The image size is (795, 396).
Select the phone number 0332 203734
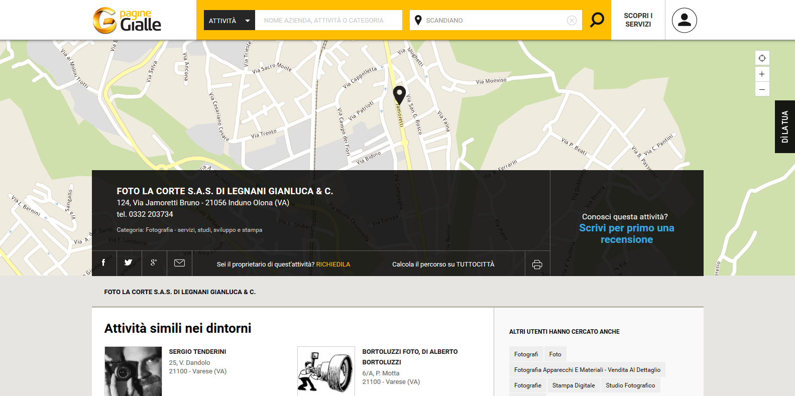point(151,214)
